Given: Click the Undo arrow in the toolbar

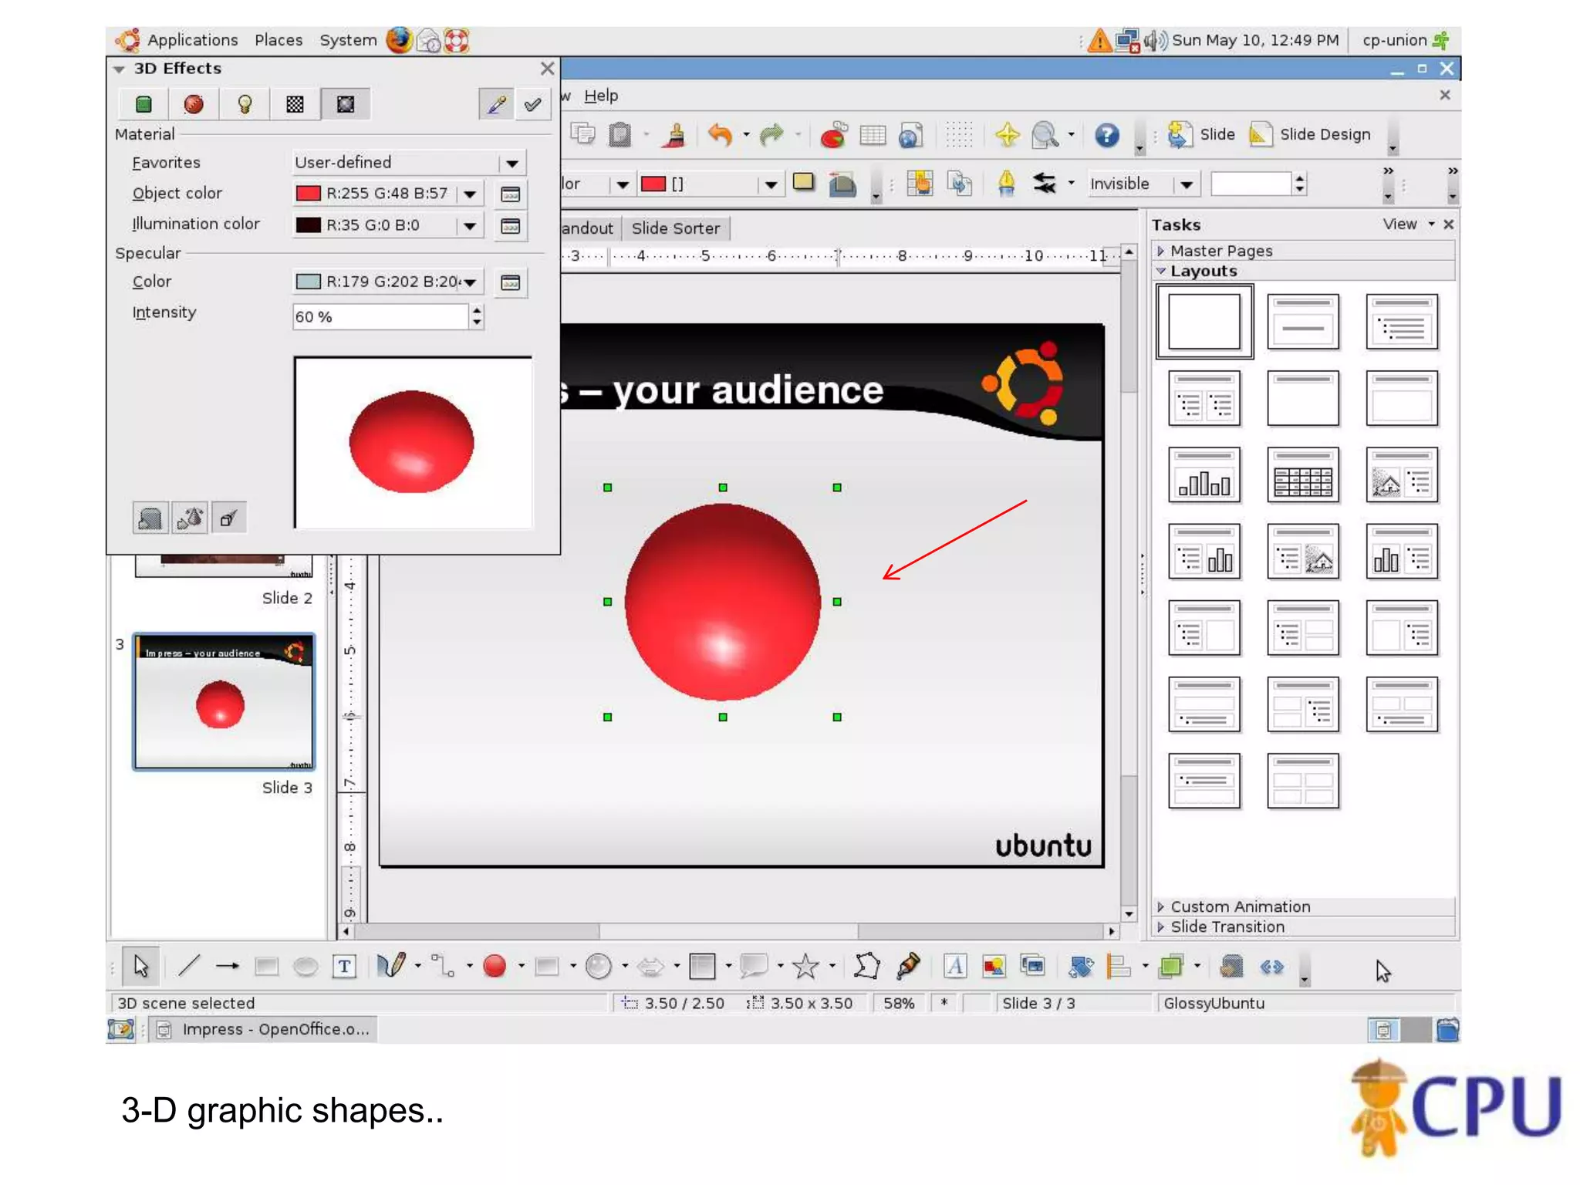Looking at the screenshot, I should [x=720, y=135].
